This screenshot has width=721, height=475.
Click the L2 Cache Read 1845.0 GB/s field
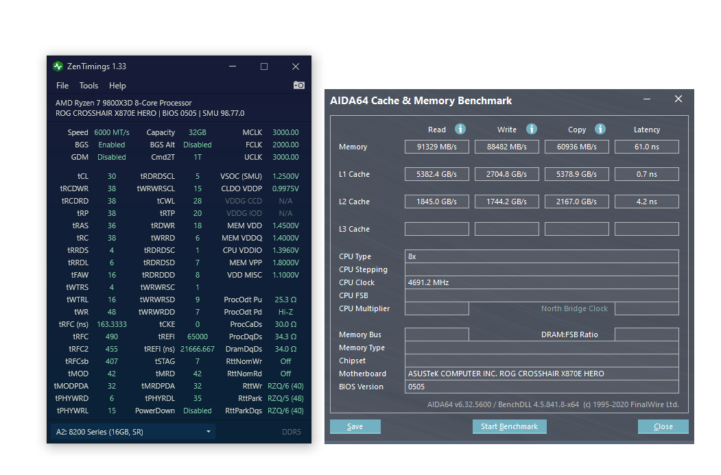pyautogui.click(x=437, y=202)
